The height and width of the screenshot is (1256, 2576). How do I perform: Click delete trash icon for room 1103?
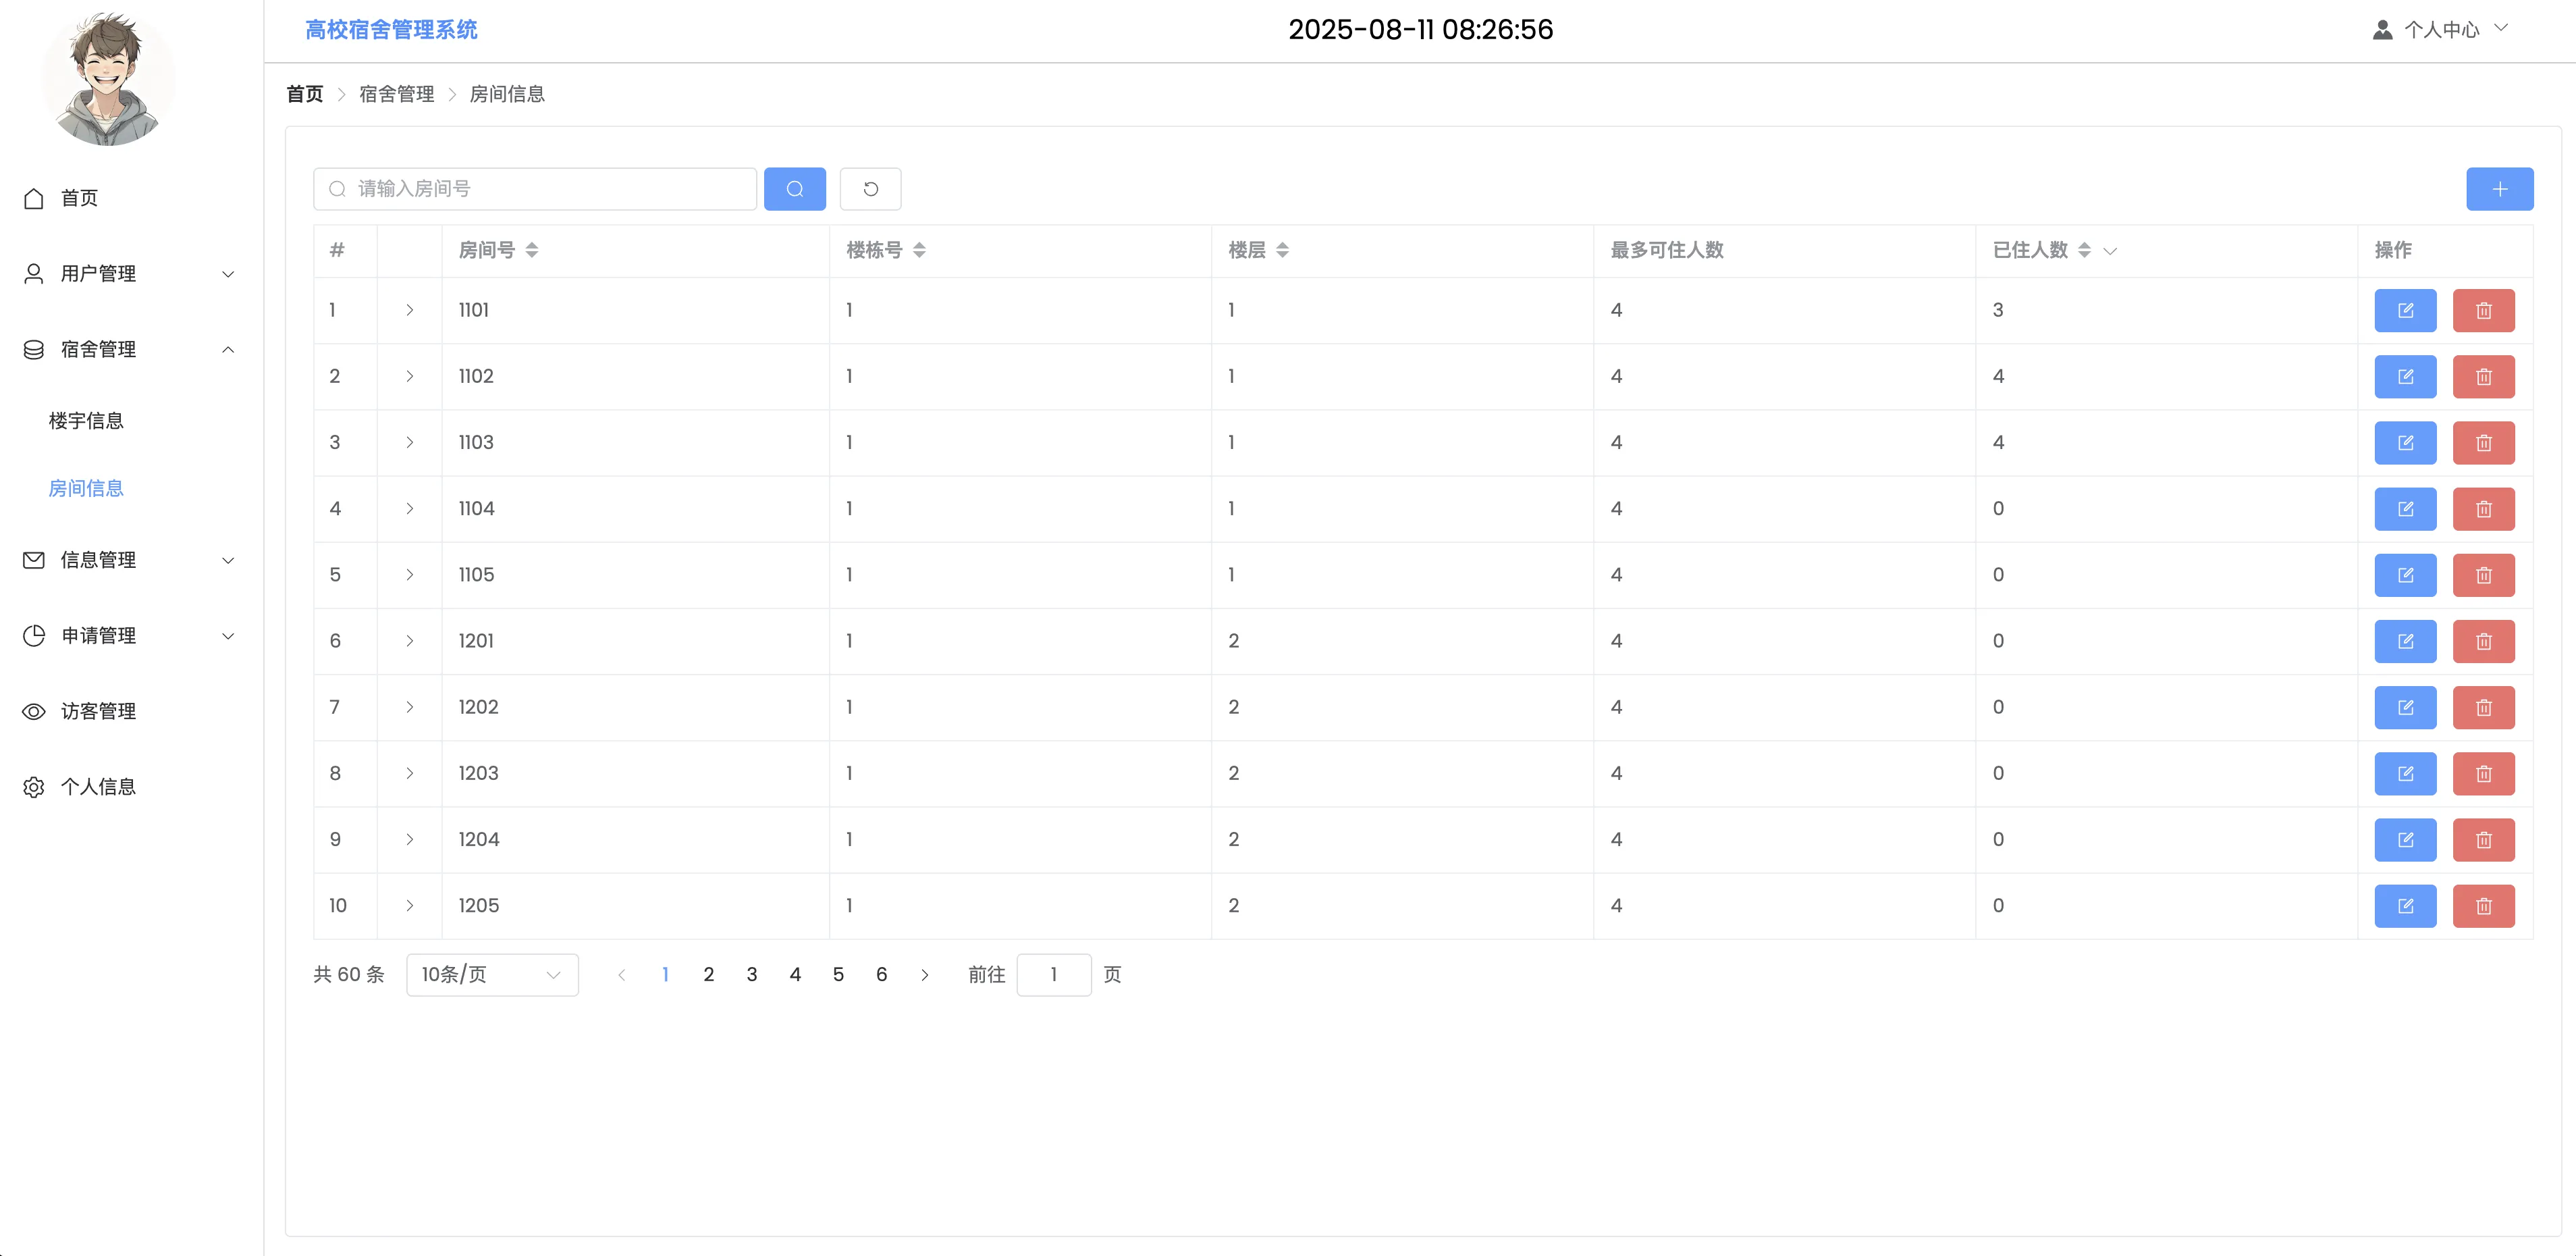click(2483, 443)
